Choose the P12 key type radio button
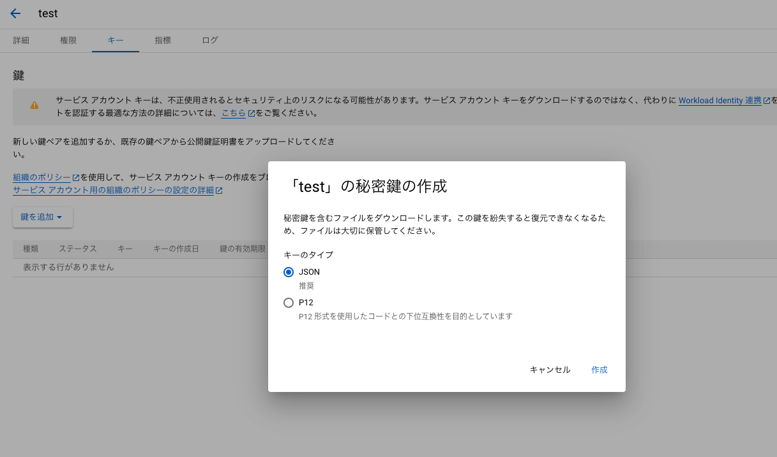 (289, 303)
